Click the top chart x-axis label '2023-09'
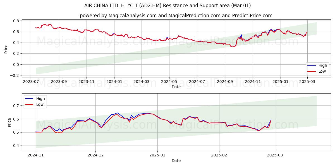 59,82
